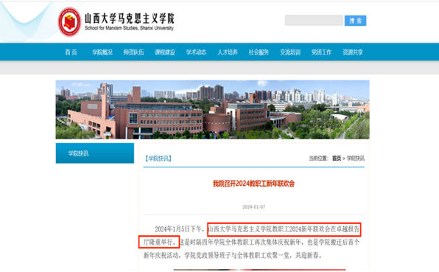Click the campus panorama banner image
Screen dimensions: 439x272
pos(212,110)
